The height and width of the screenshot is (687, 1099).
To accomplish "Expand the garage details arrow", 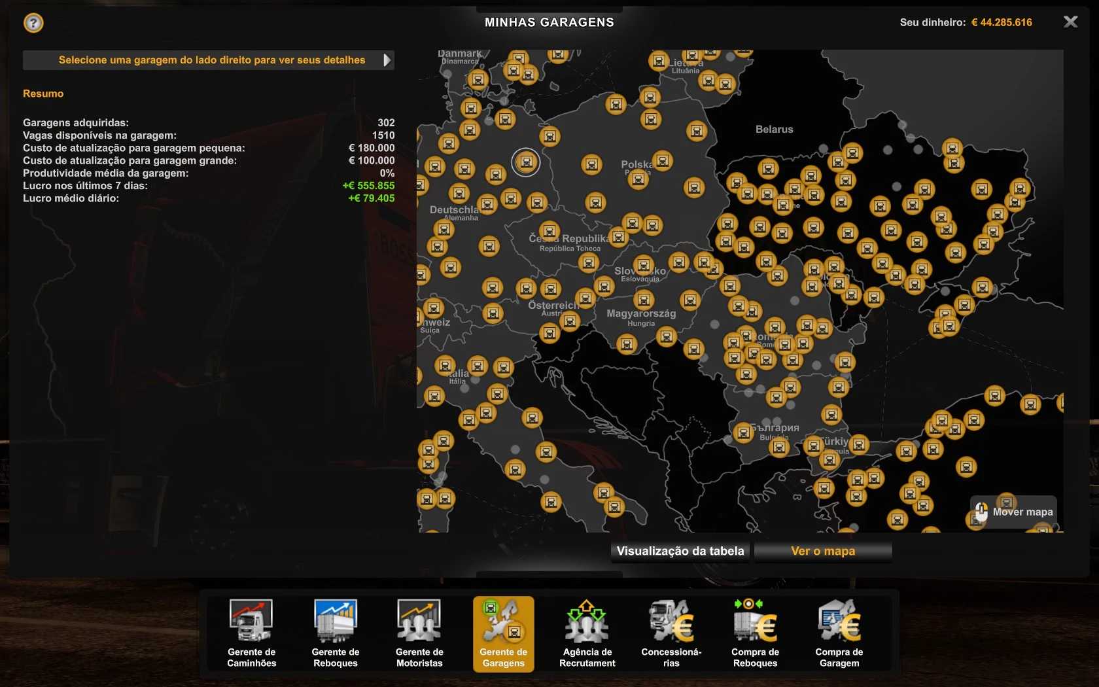I will pos(387,60).
